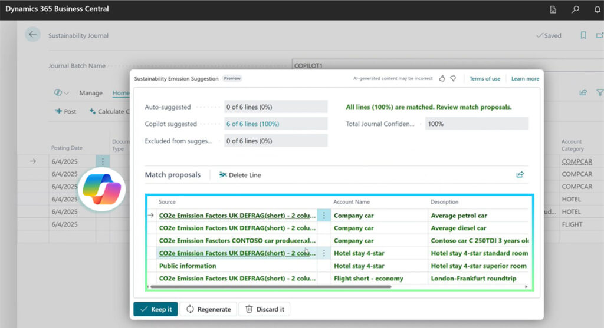Click the bookmark icon near Saved
The image size is (604, 328).
click(x=583, y=35)
